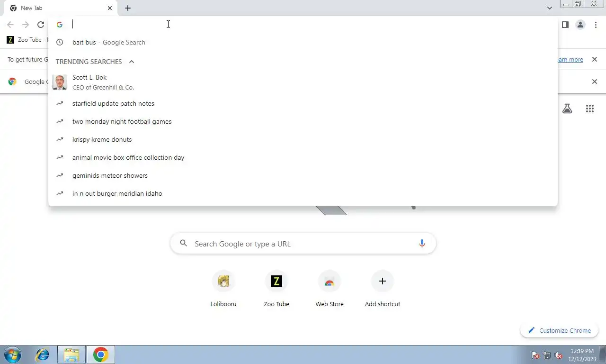This screenshot has width=606, height=364.
Task: Click trending arrow icon beside geminids meteor
Action: click(x=60, y=175)
